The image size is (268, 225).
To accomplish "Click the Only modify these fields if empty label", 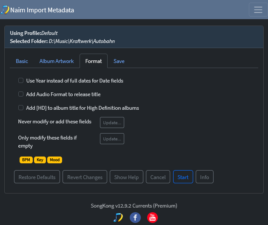I will click(48, 142).
